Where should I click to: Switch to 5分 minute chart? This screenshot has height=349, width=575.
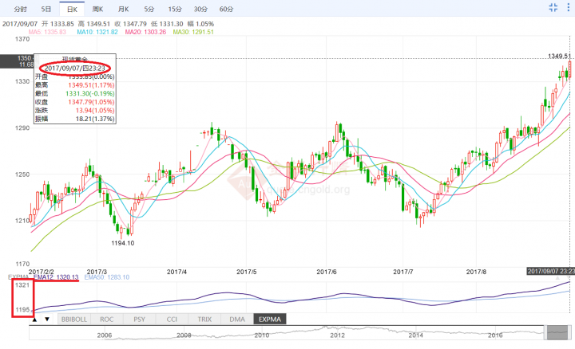pyautogui.click(x=149, y=8)
